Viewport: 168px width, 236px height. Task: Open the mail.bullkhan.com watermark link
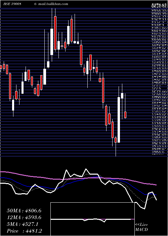point(53,4)
